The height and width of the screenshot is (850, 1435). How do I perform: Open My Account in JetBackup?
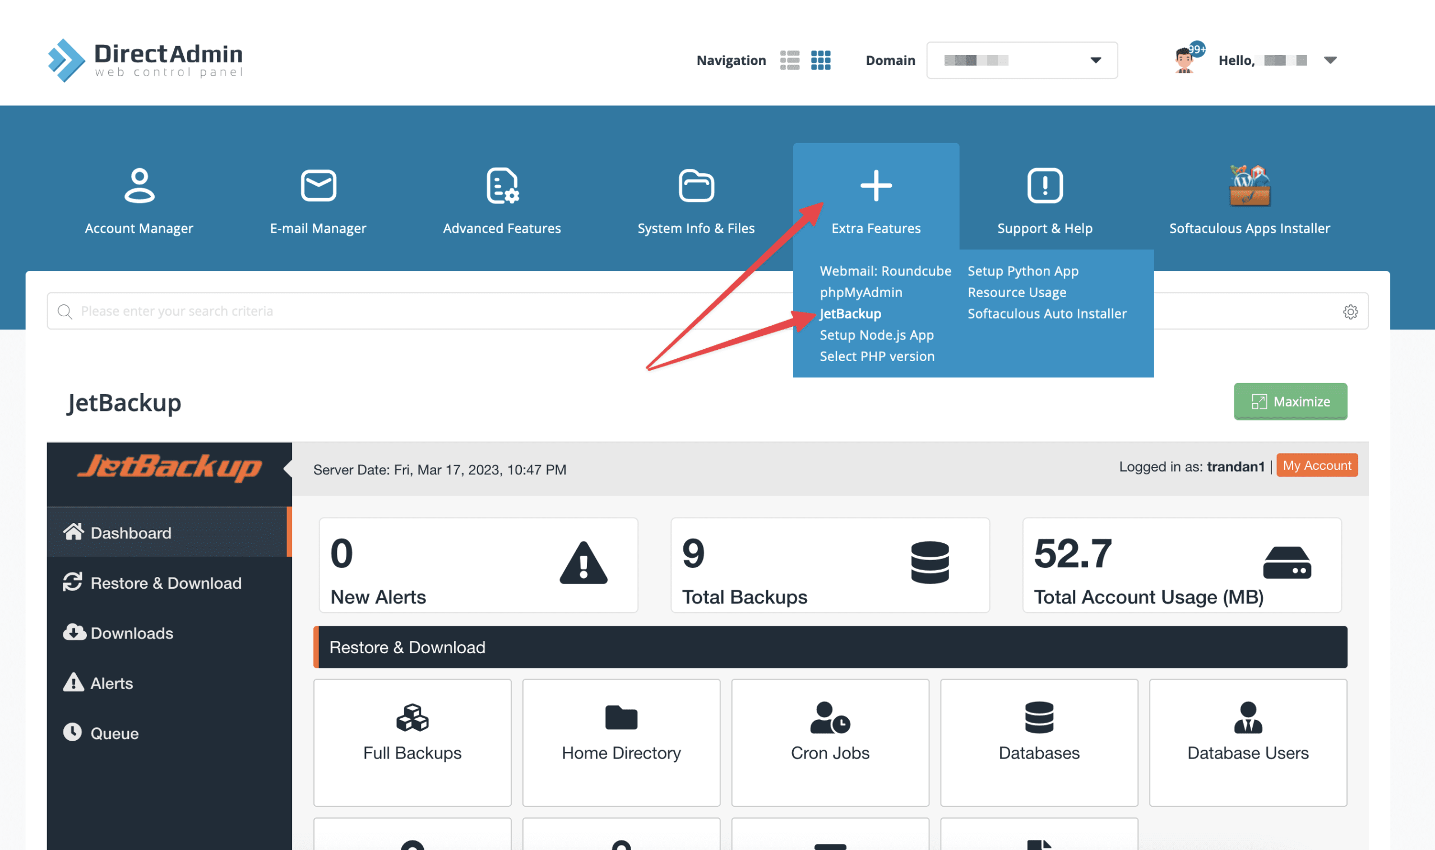tap(1317, 466)
